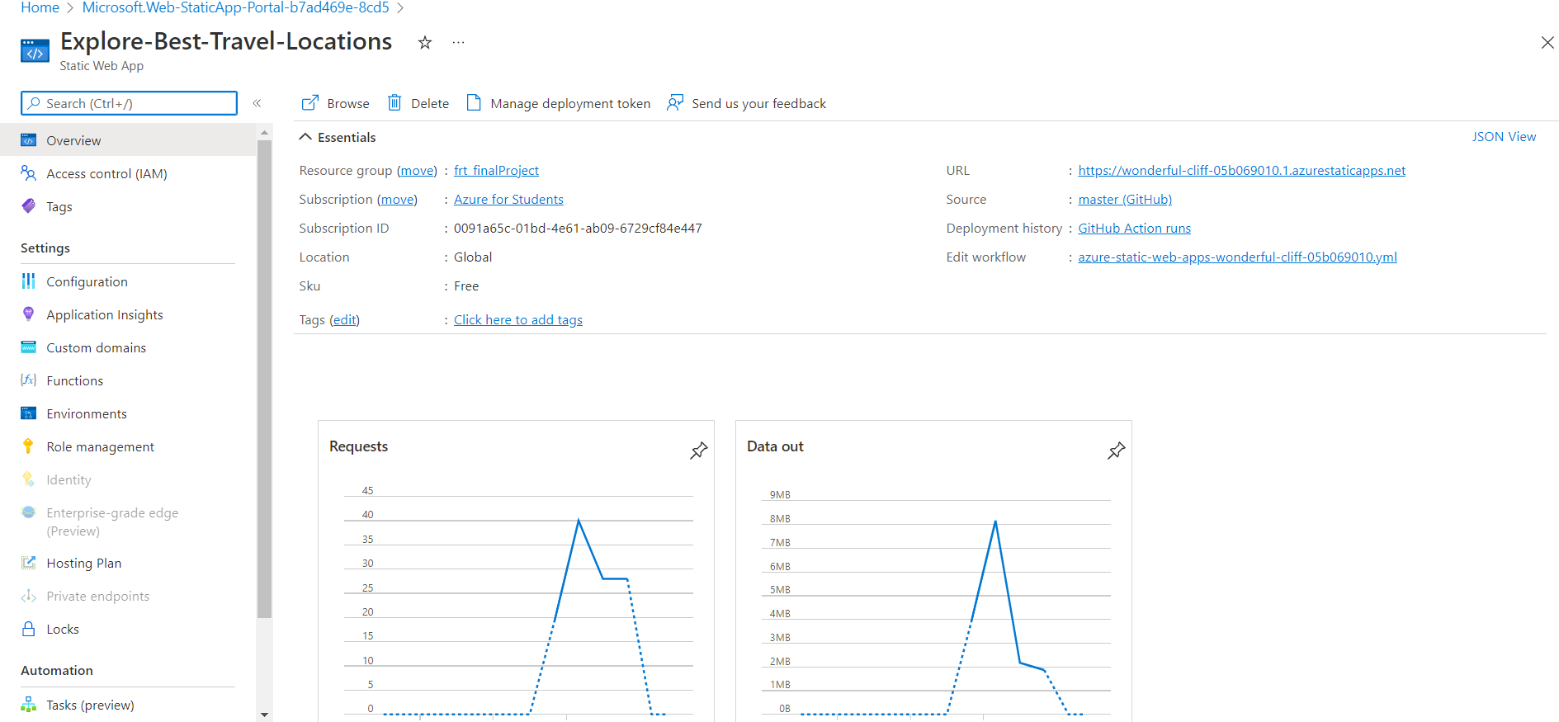
Task: Click the Microsoft.Web-StaticApp-Portal breadcrumb
Action: pyautogui.click(x=235, y=7)
